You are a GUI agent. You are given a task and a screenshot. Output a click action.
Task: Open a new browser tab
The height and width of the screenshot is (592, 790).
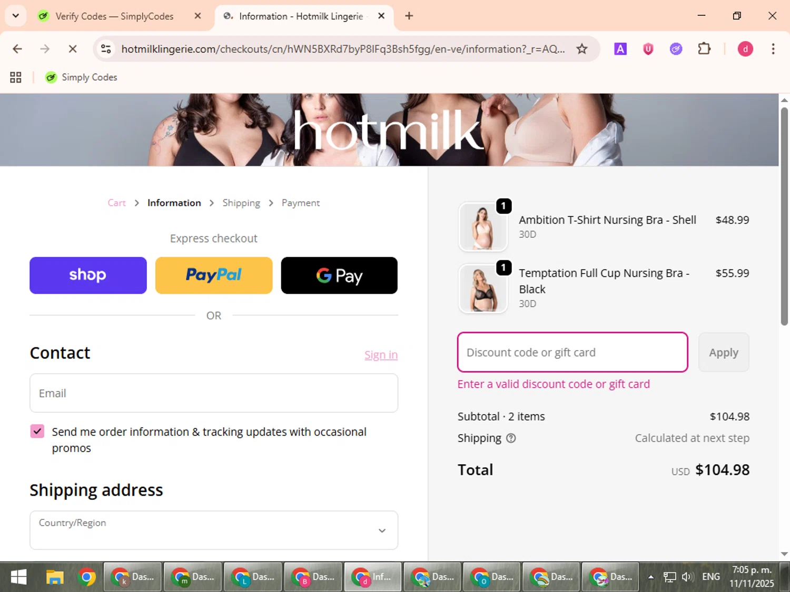[x=409, y=16]
